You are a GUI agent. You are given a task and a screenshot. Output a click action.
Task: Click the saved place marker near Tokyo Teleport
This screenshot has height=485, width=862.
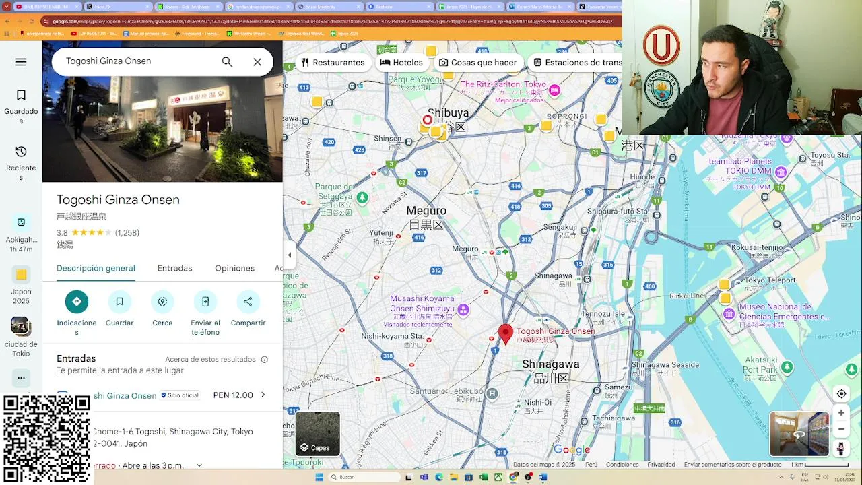tap(724, 284)
